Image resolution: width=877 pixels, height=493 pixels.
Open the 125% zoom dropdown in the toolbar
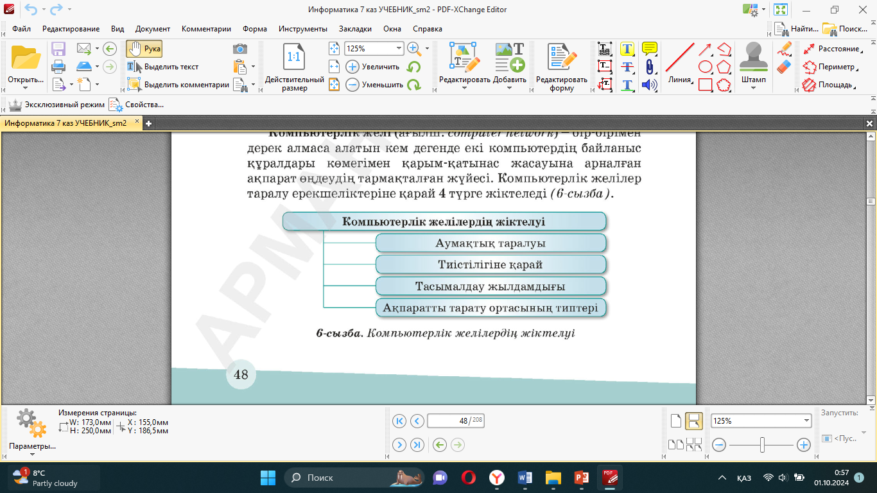point(399,49)
